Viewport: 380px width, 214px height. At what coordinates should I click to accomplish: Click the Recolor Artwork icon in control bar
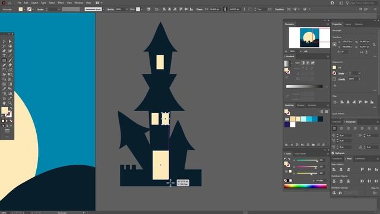(x=148, y=10)
